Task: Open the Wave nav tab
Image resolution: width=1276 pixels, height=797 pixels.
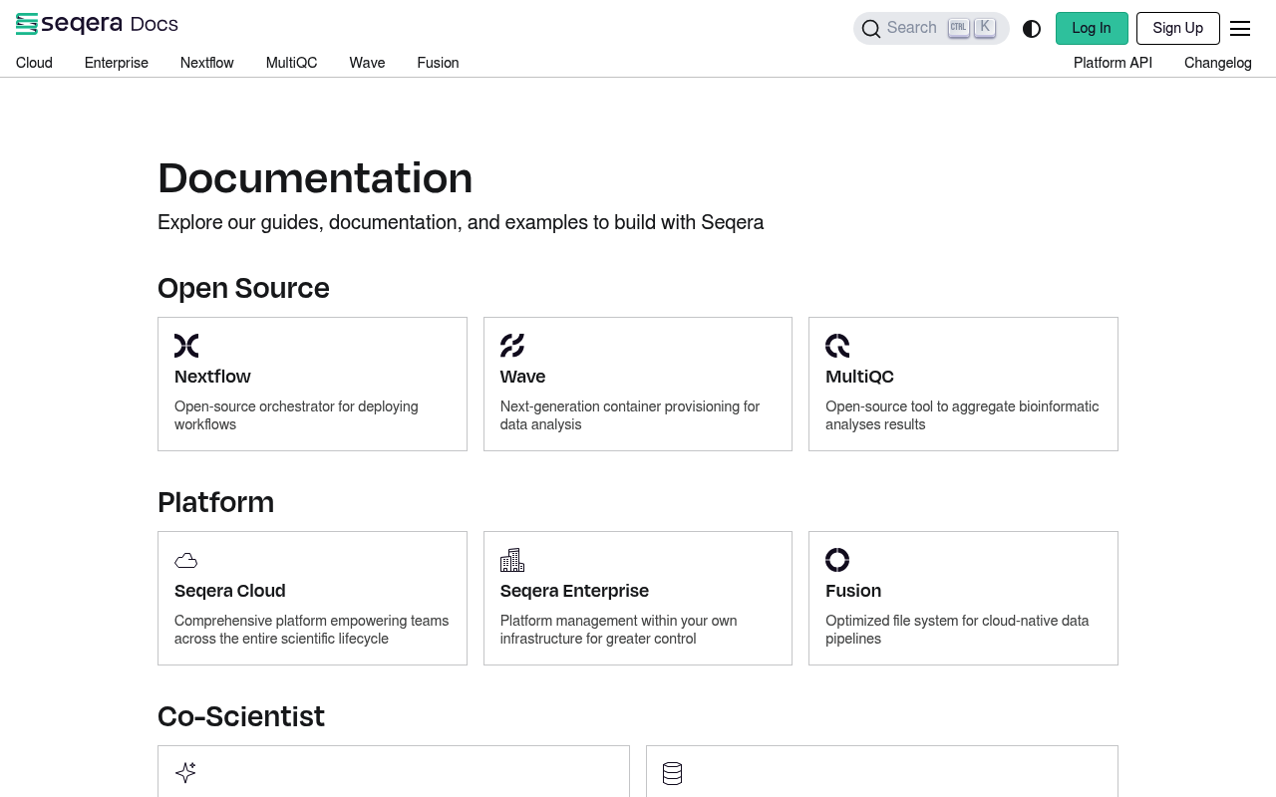Action: pyautogui.click(x=368, y=63)
